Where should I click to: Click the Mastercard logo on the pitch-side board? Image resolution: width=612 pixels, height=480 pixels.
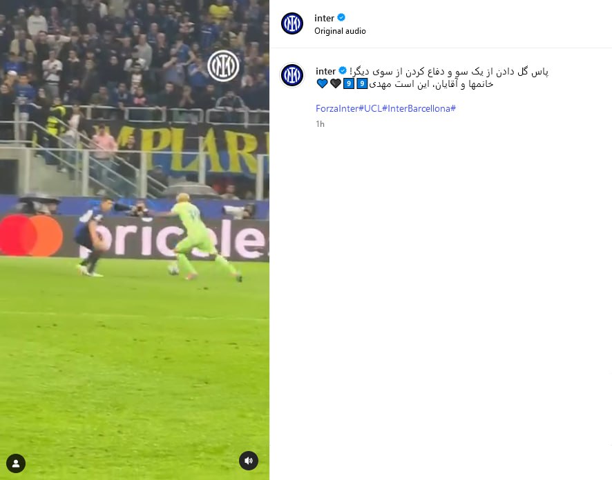pyautogui.click(x=31, y=235)
